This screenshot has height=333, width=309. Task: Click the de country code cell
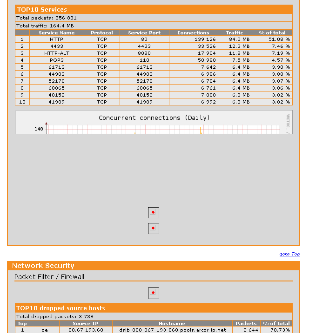point(45,330)
